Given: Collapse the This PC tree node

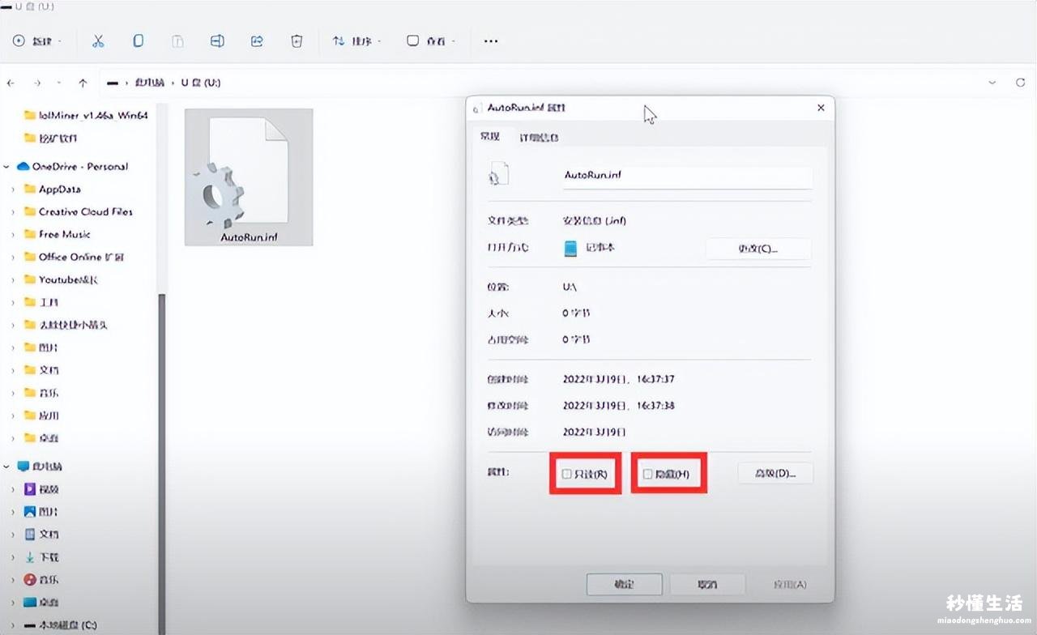Looking at the screenshot, I should (6, 467).
